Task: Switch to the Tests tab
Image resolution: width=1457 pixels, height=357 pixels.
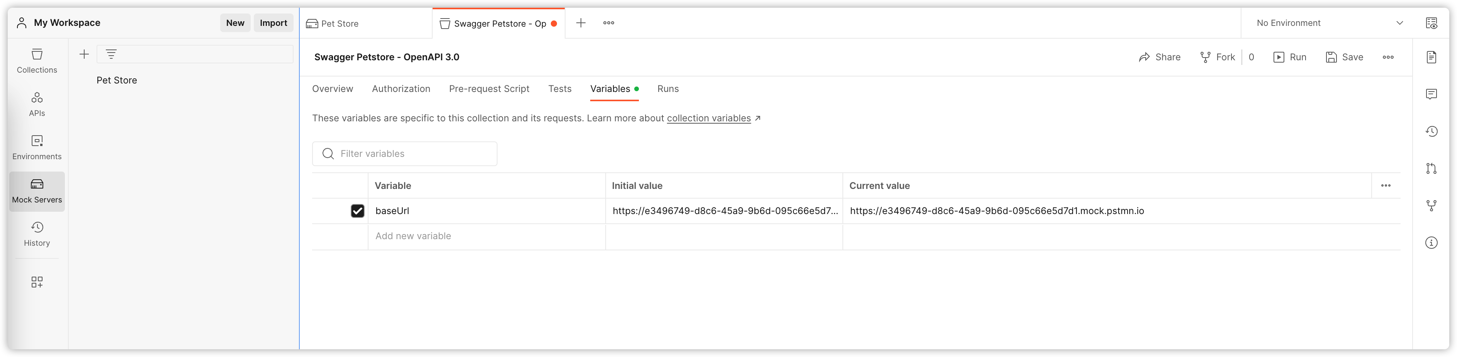Action: point(559,89)
